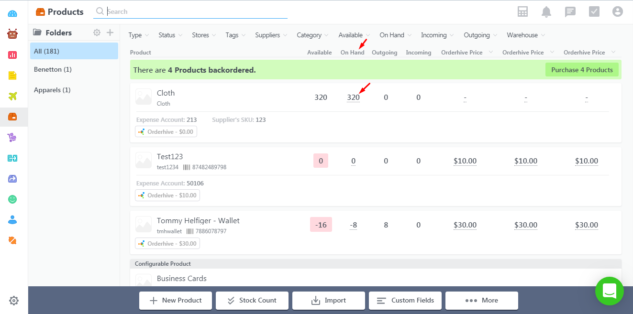Select the All (181) folder
The image size is (633, 314).
(74, 51)
